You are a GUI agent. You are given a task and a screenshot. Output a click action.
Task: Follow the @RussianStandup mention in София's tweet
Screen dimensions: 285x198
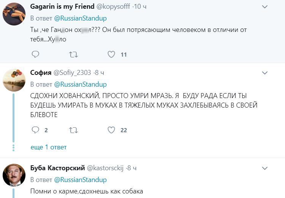point(81,84)
